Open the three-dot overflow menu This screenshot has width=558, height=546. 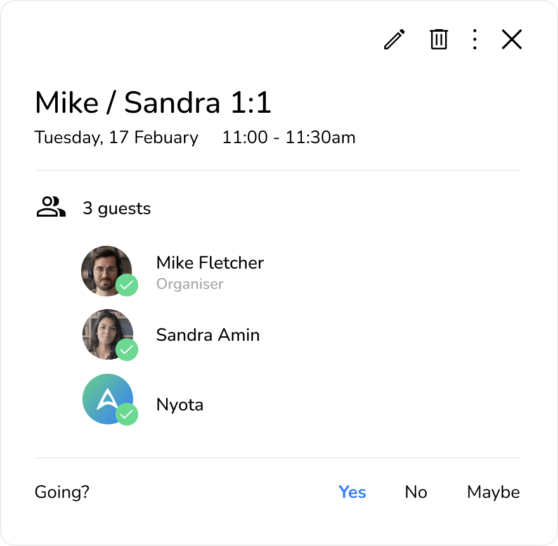pos(474,39)
